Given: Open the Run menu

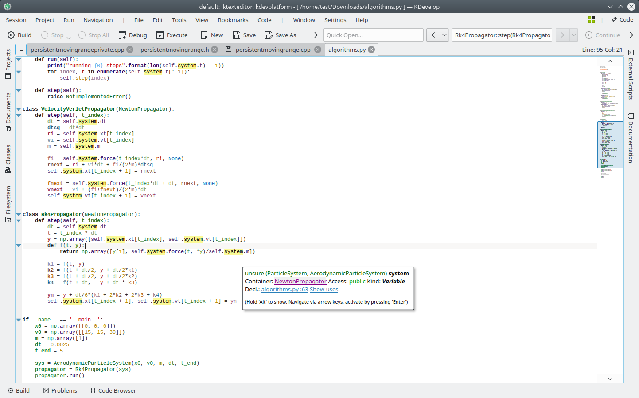Looking at the screenshot, I should coord(69,20).
